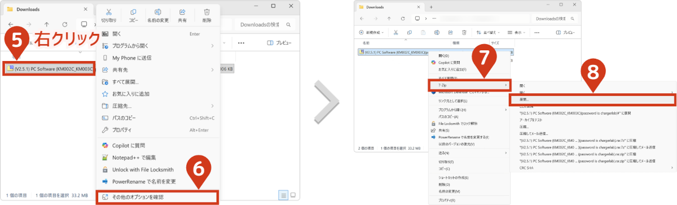677x205 pixels.
Task: Open プロパティ in left context menu
Action: pyautogui.click(x=157, y=130)
